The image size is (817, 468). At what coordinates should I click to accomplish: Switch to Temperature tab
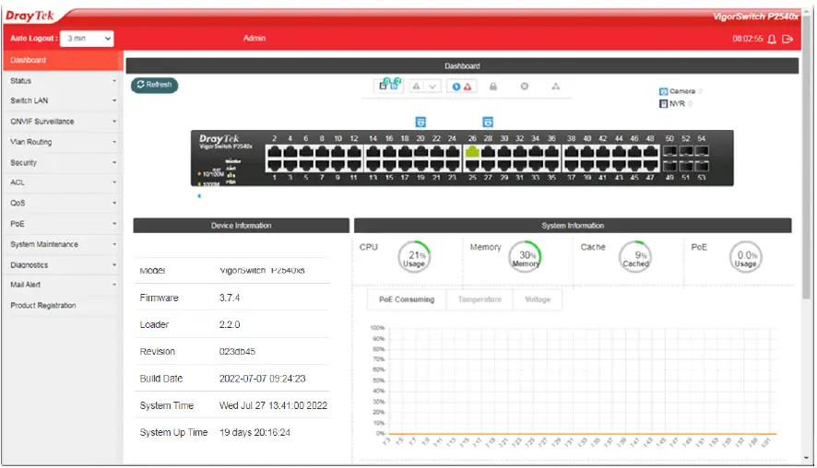point(480,299)
